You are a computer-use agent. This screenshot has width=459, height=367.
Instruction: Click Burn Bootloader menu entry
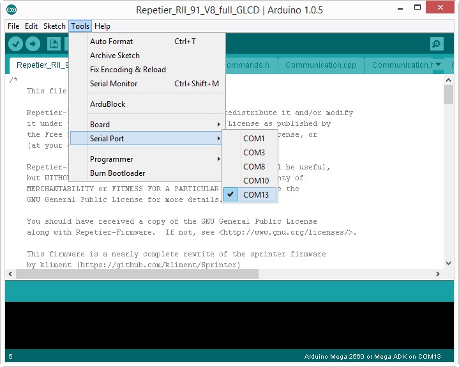pos(117,173)
